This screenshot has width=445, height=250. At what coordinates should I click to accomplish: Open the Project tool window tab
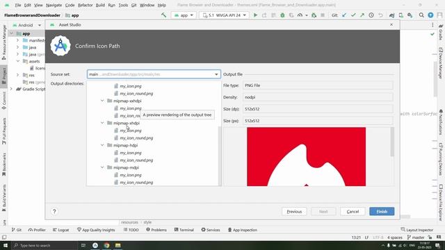click(x=4, y=76)
